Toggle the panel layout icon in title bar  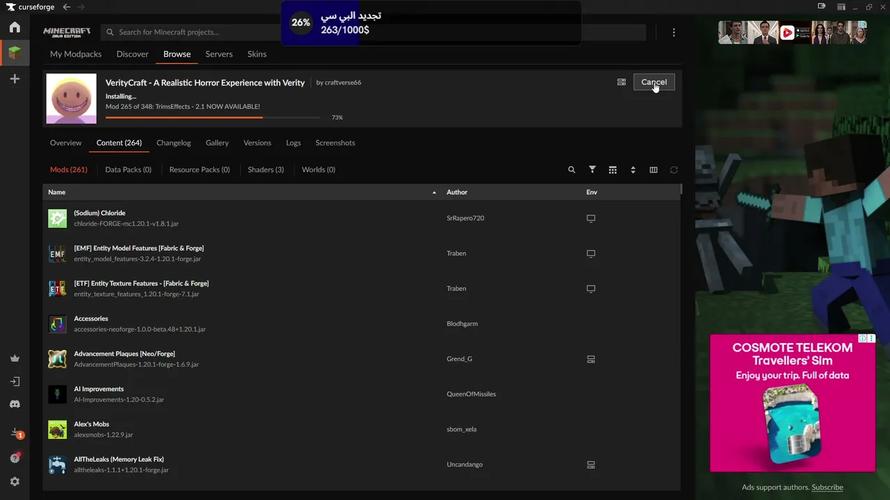841,7
